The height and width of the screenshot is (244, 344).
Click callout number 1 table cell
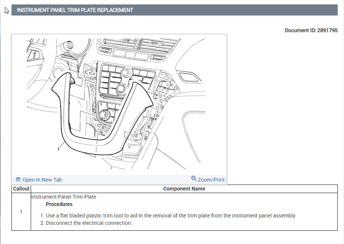point(21,212)
